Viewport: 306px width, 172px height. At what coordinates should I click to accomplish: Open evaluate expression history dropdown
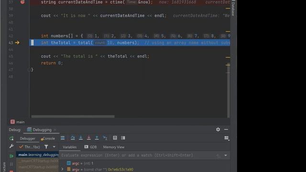tap(226, 155)
